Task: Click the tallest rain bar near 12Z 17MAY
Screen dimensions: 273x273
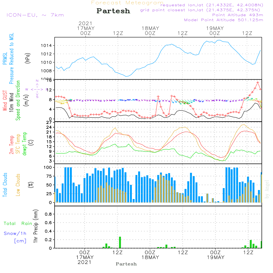Action: click(120, 242)
